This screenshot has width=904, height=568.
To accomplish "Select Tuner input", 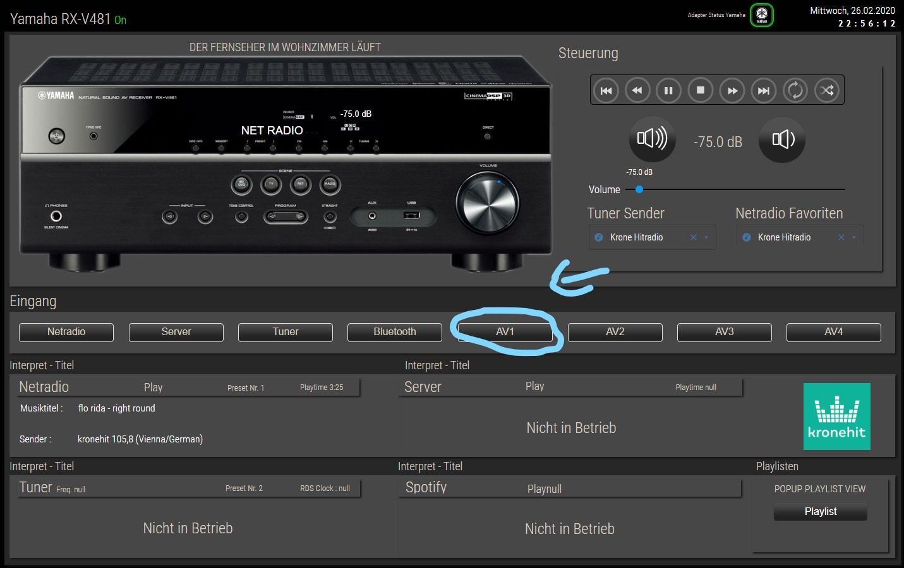I will [286, 332].
